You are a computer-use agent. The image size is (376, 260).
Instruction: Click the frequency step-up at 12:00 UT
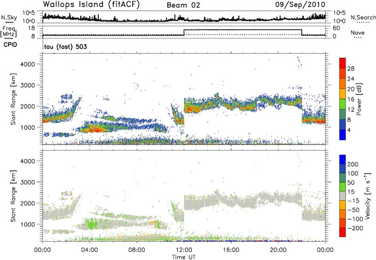point(184,32)
